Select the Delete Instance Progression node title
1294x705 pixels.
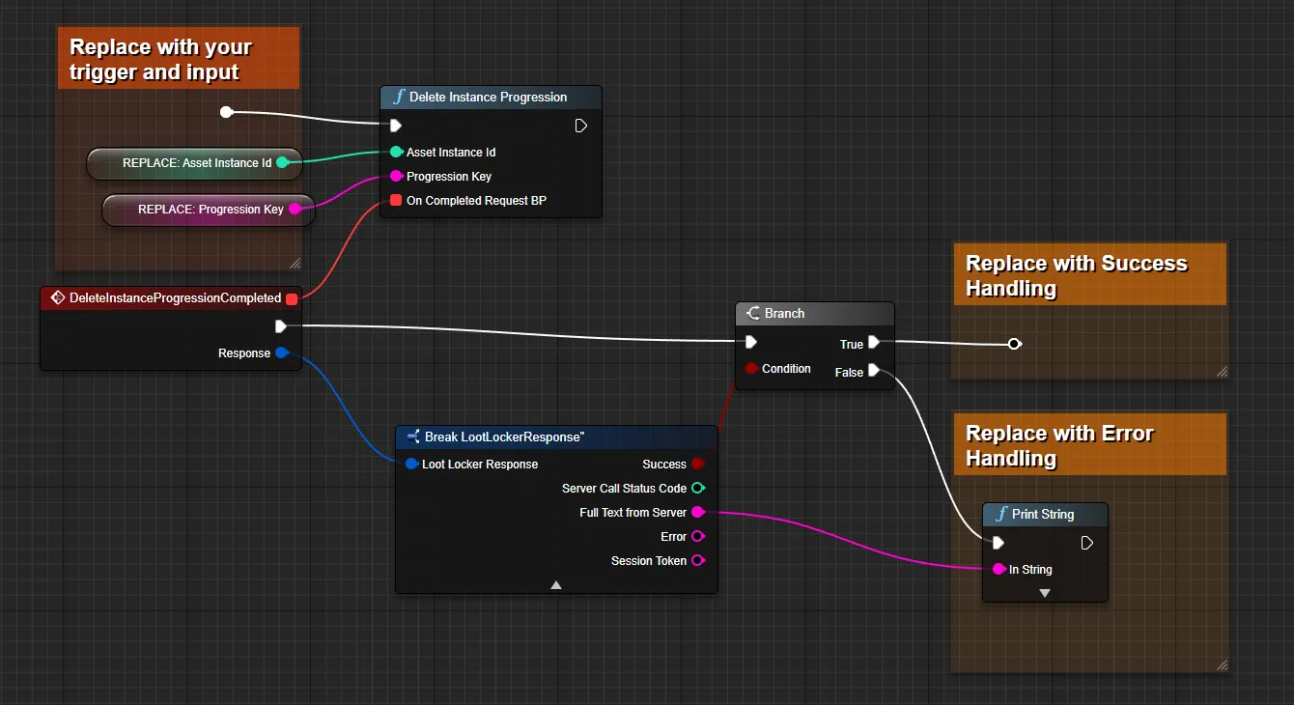tap(488, 97)
